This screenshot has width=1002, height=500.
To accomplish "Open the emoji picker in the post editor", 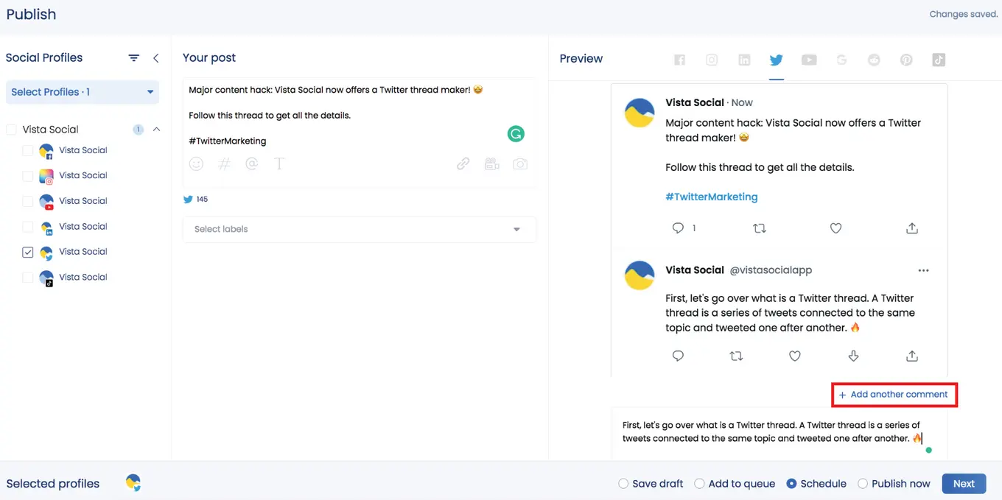I will pos(196,163).
